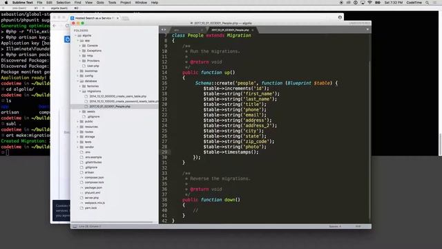Close the Hosted Search as a Service tab
The height and width of the screenshot is (249, 442).
[117, 18]
